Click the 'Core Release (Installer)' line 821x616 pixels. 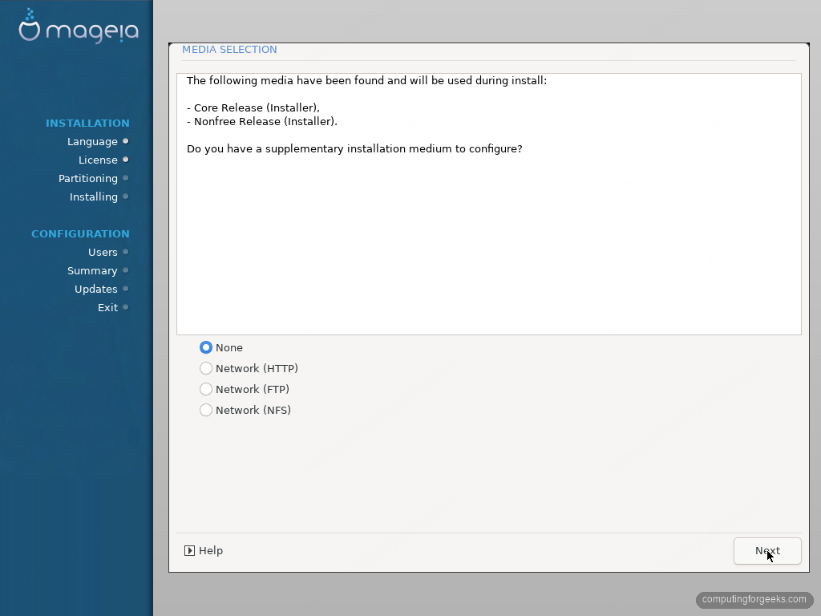click(x=253, y=108)
